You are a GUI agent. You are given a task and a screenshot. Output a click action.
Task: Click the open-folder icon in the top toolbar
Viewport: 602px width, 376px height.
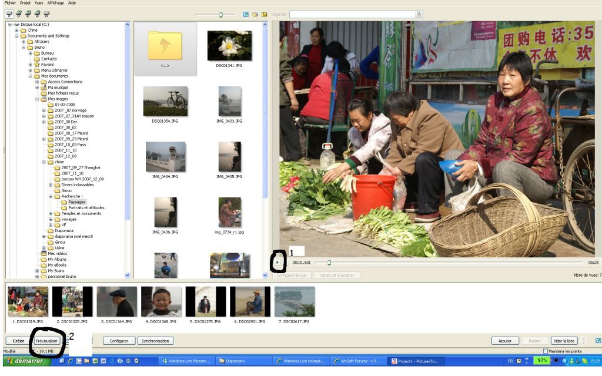pyautogui.click(x=255, y=14)
